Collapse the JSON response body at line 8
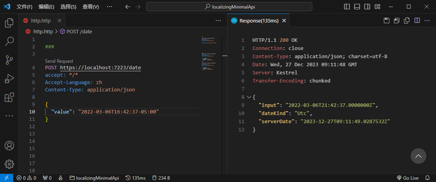 coord(249,97)
